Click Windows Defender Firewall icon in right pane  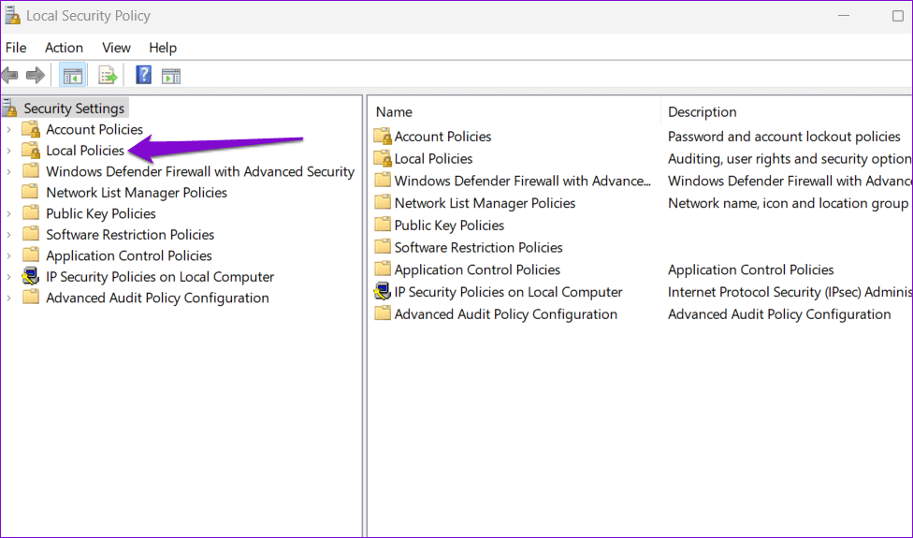point(383,180)
